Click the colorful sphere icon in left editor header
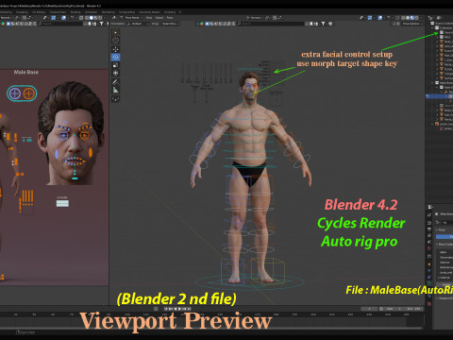Viewport: 453px width, 340px height. click(x=3, y=24)
